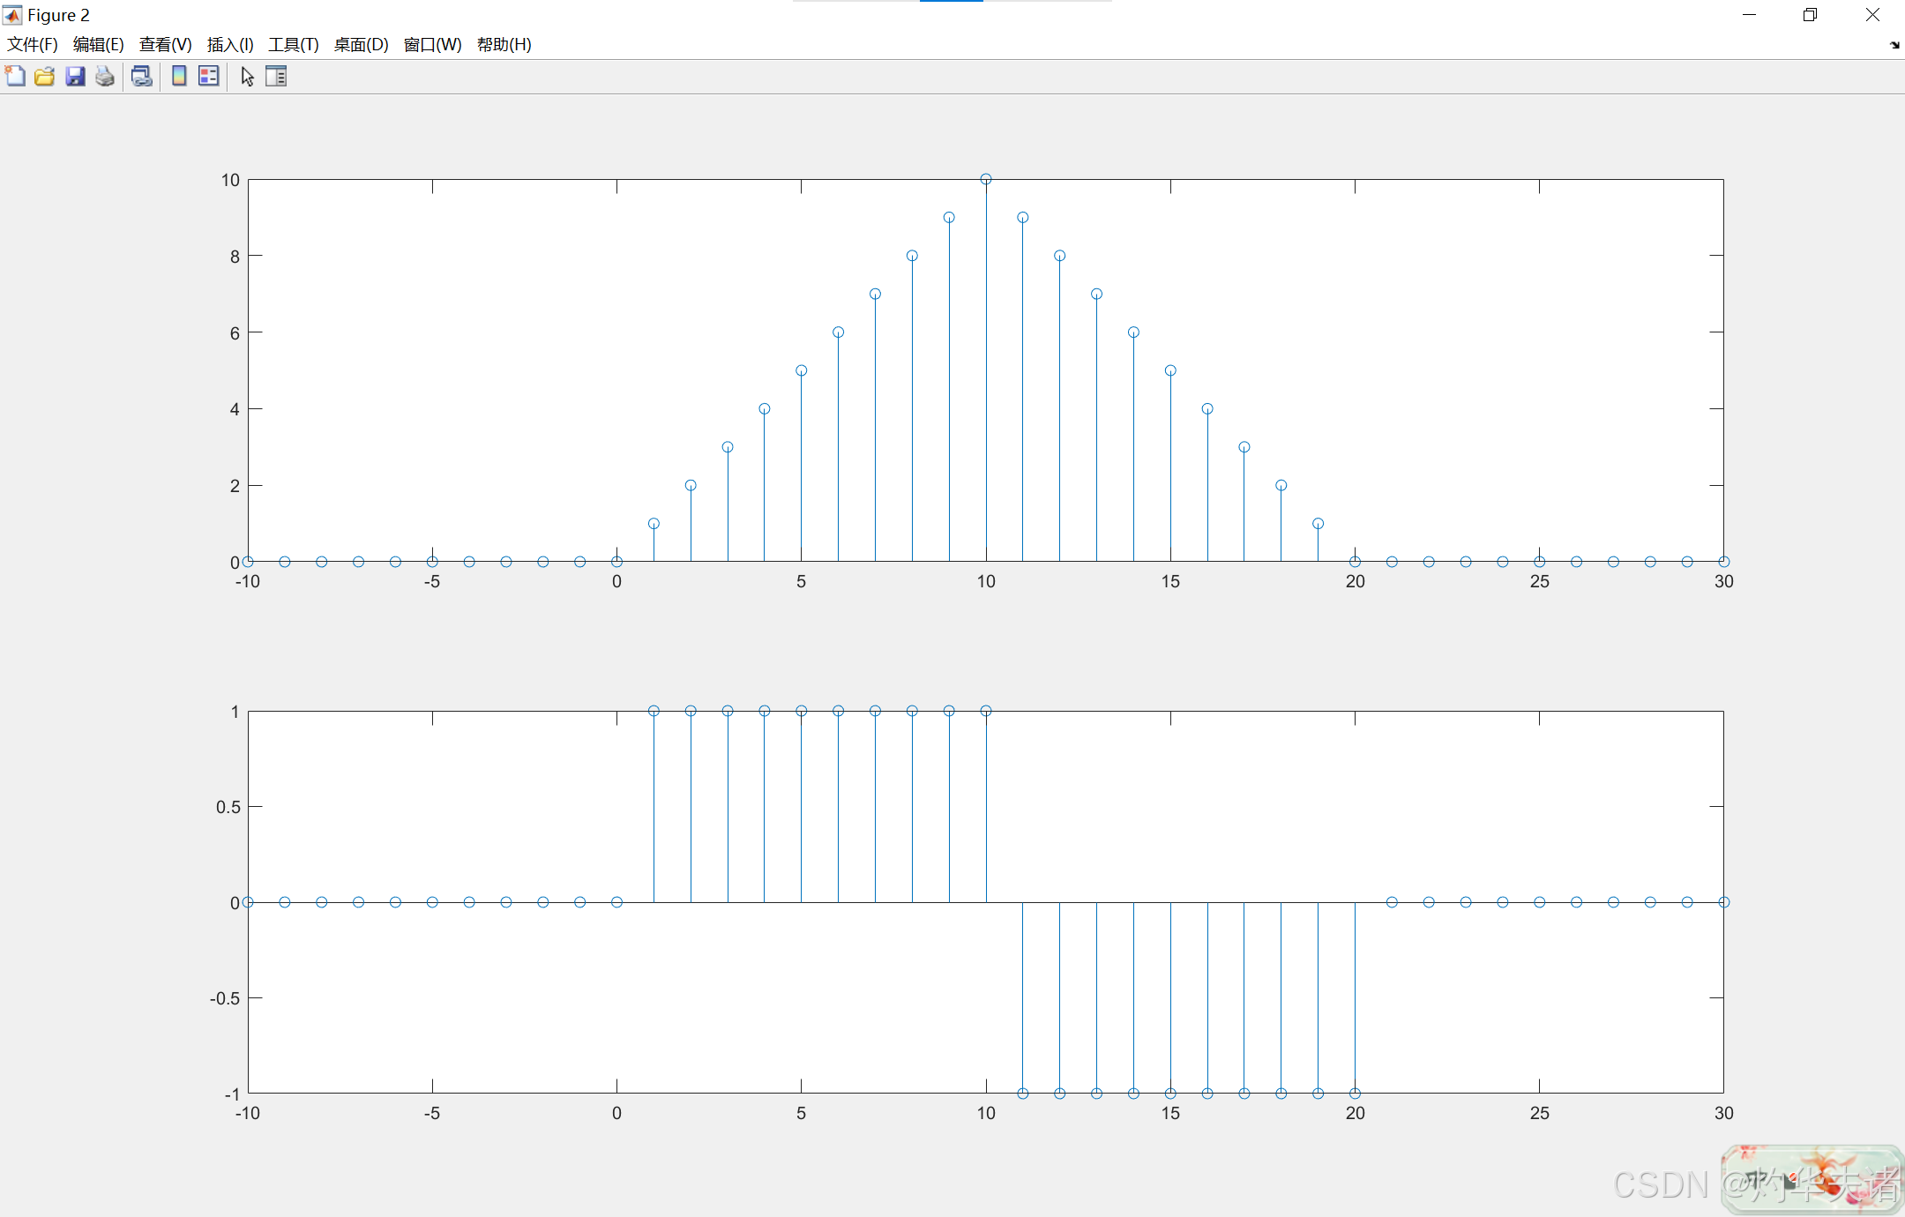1905x1217 pixels.
Task: Click the dock figure arrow at top right
Action: (1894, 45)
